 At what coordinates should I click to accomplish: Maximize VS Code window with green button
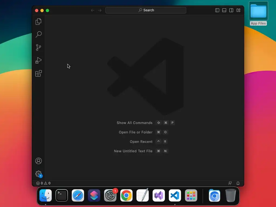[x=47, y=11]
